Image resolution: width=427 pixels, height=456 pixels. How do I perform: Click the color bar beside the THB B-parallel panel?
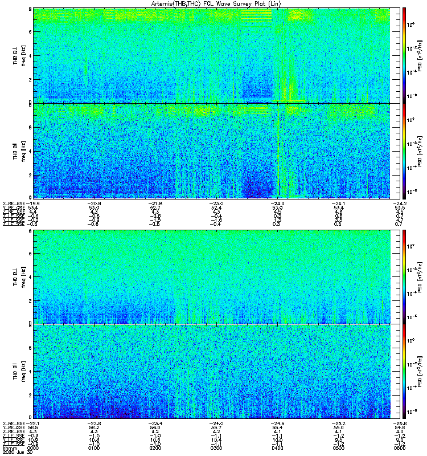pos(404,151)
